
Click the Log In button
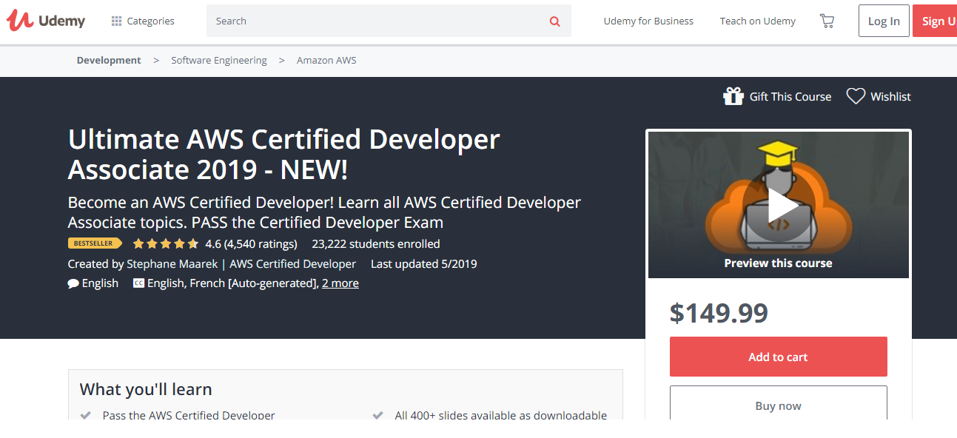coord(884,21)
